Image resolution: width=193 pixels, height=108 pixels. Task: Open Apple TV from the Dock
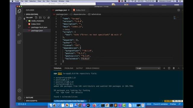pos(88,105)
